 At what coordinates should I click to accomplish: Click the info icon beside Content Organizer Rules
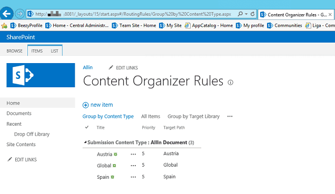230,83
